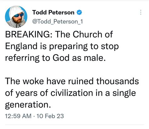Click the @Todd_Peterson_1 handle

58,22
